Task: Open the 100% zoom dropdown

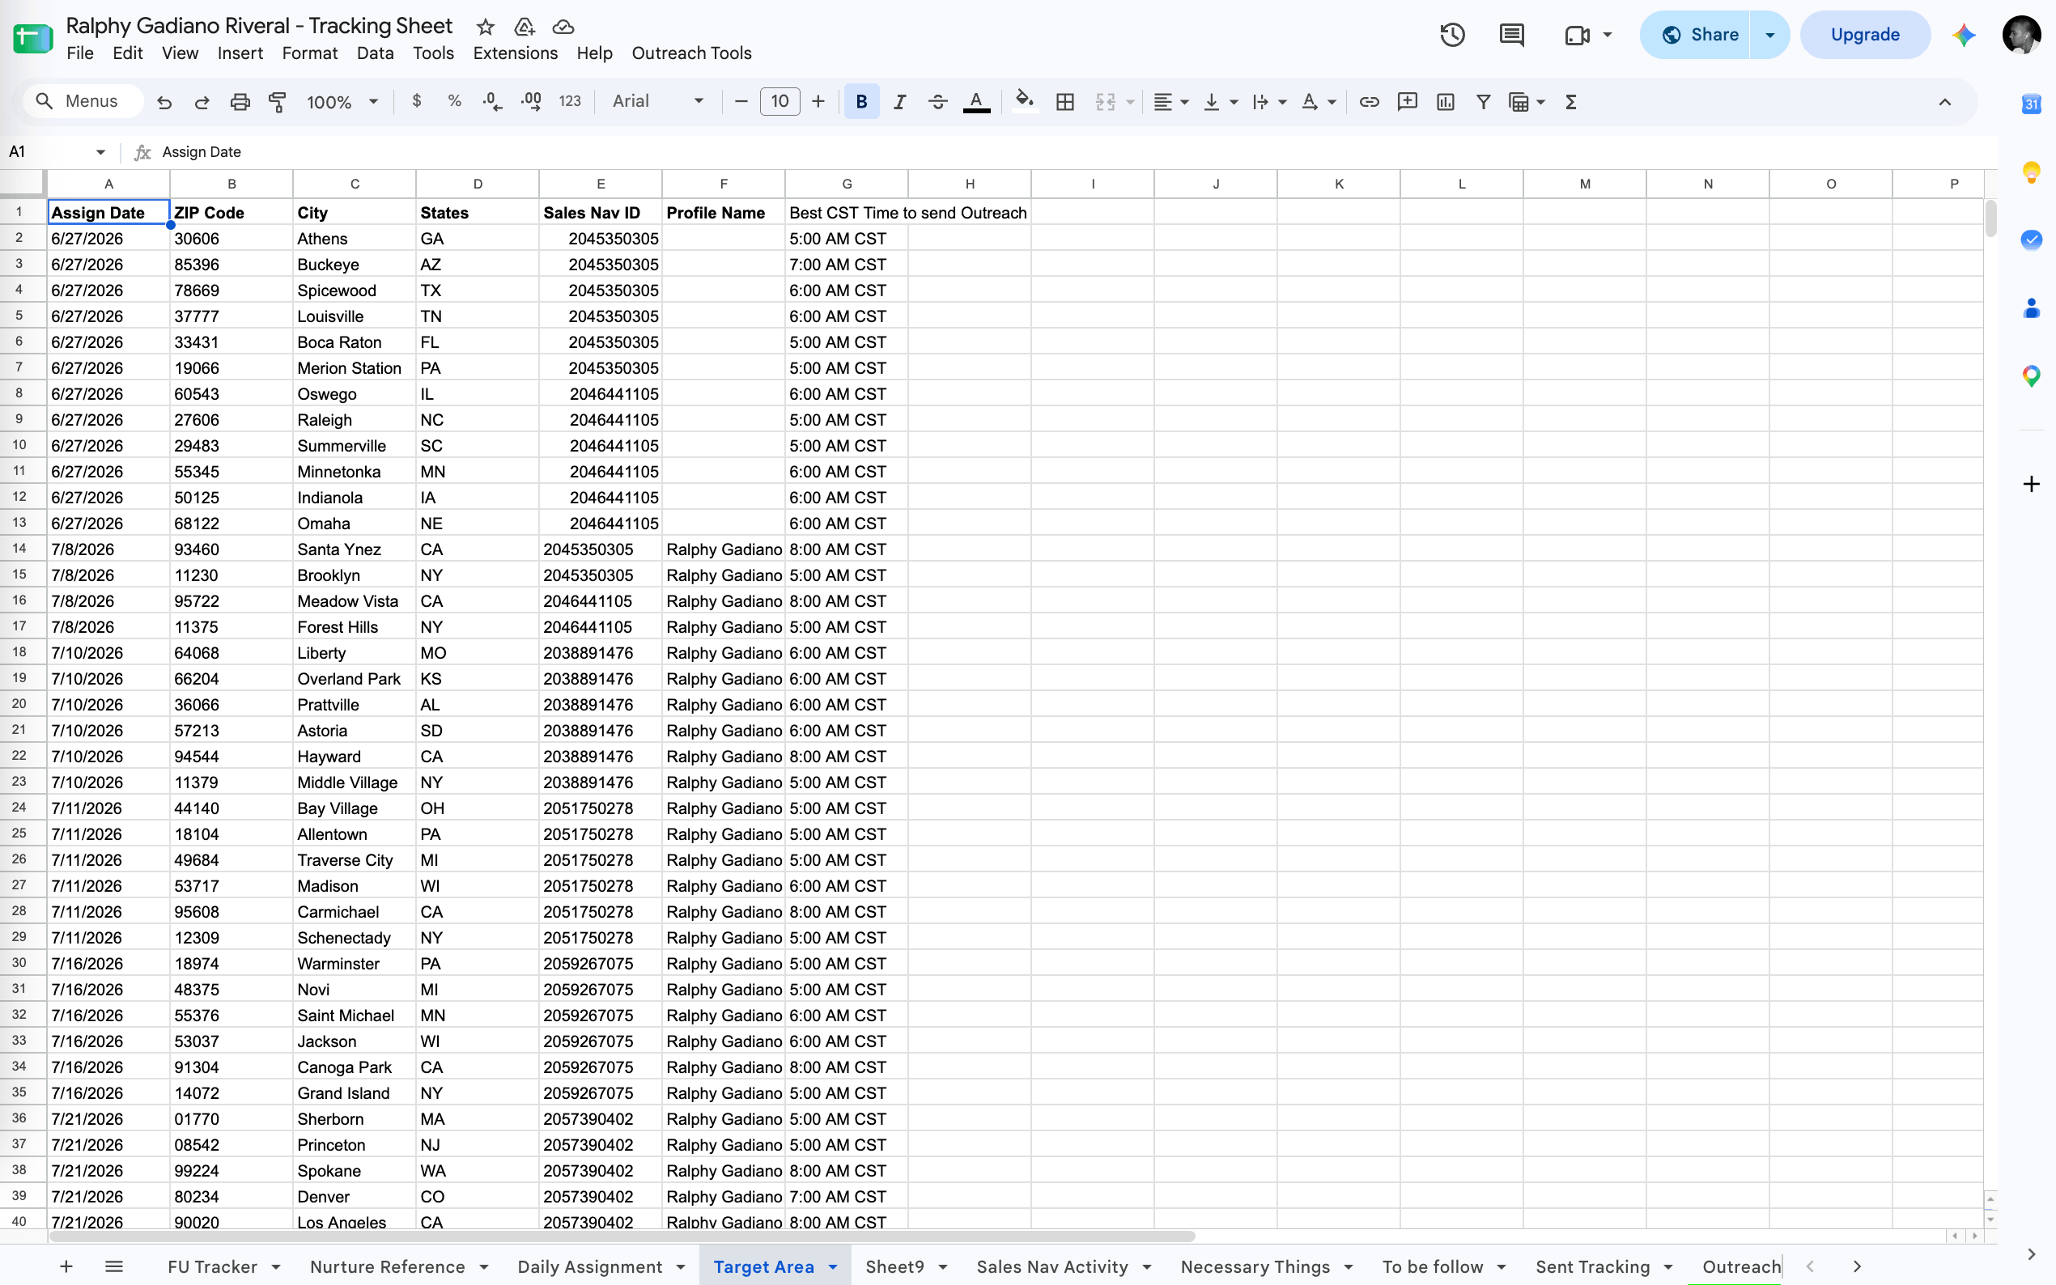Action: (x=342, y=102)
